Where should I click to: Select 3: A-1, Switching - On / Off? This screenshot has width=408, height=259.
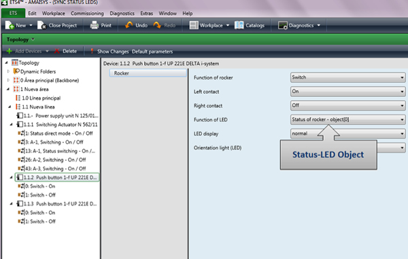50,142
